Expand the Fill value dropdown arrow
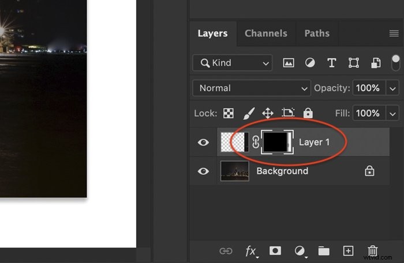 [393, 113]
